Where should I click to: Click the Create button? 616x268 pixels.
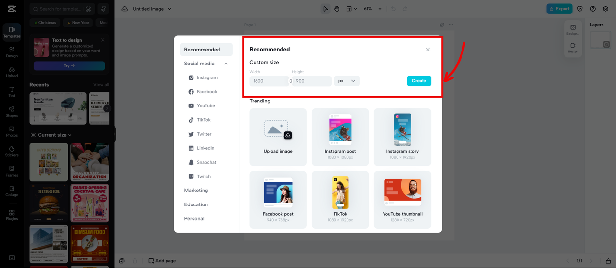419,81
